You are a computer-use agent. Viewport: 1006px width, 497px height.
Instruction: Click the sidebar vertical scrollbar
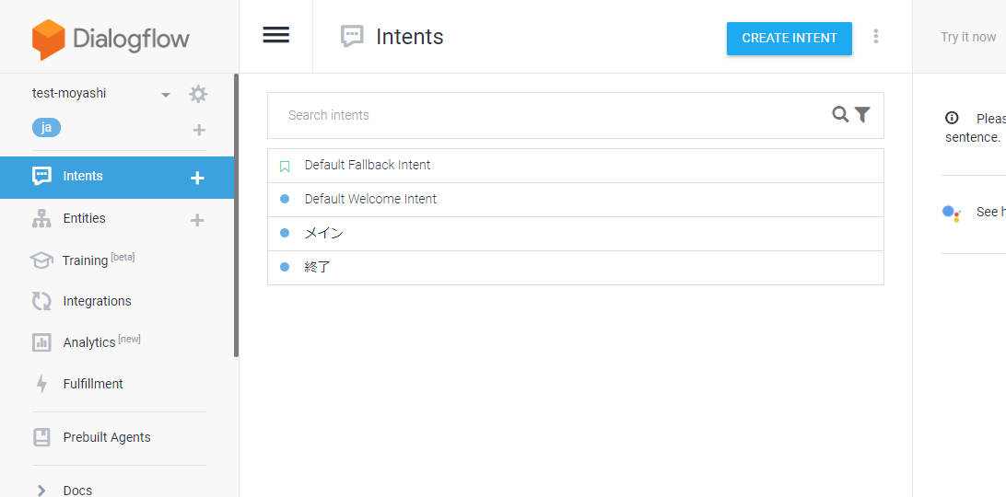click(x=236, y=215)
